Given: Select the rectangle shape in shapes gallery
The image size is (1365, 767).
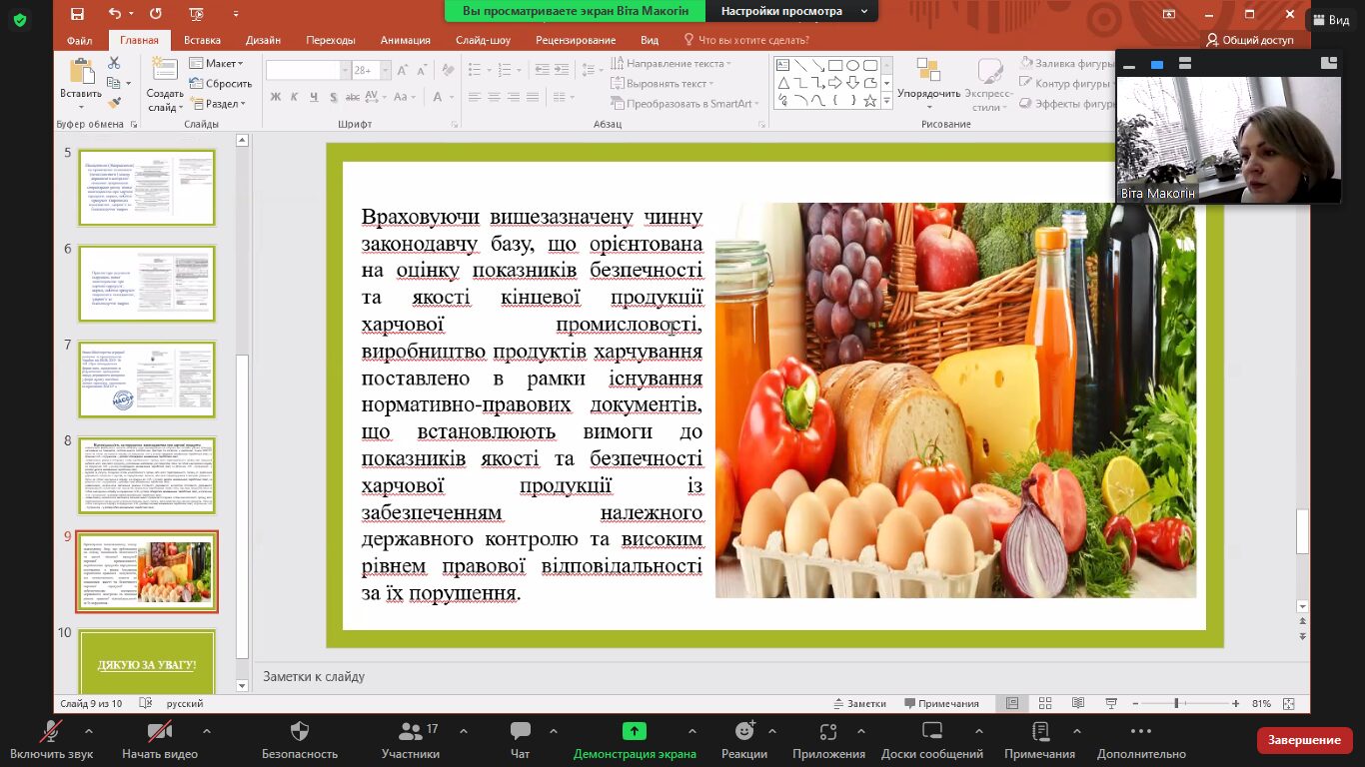Looking at the screenshot, I should [835, 65].
